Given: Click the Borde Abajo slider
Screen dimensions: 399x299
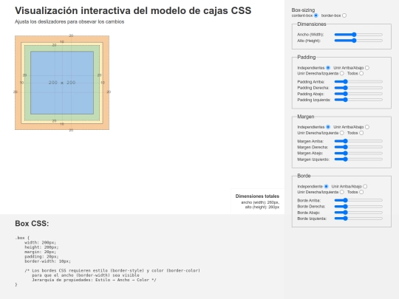Looking at the screenshot, I should pyautogui.click(x=358, y=213).
